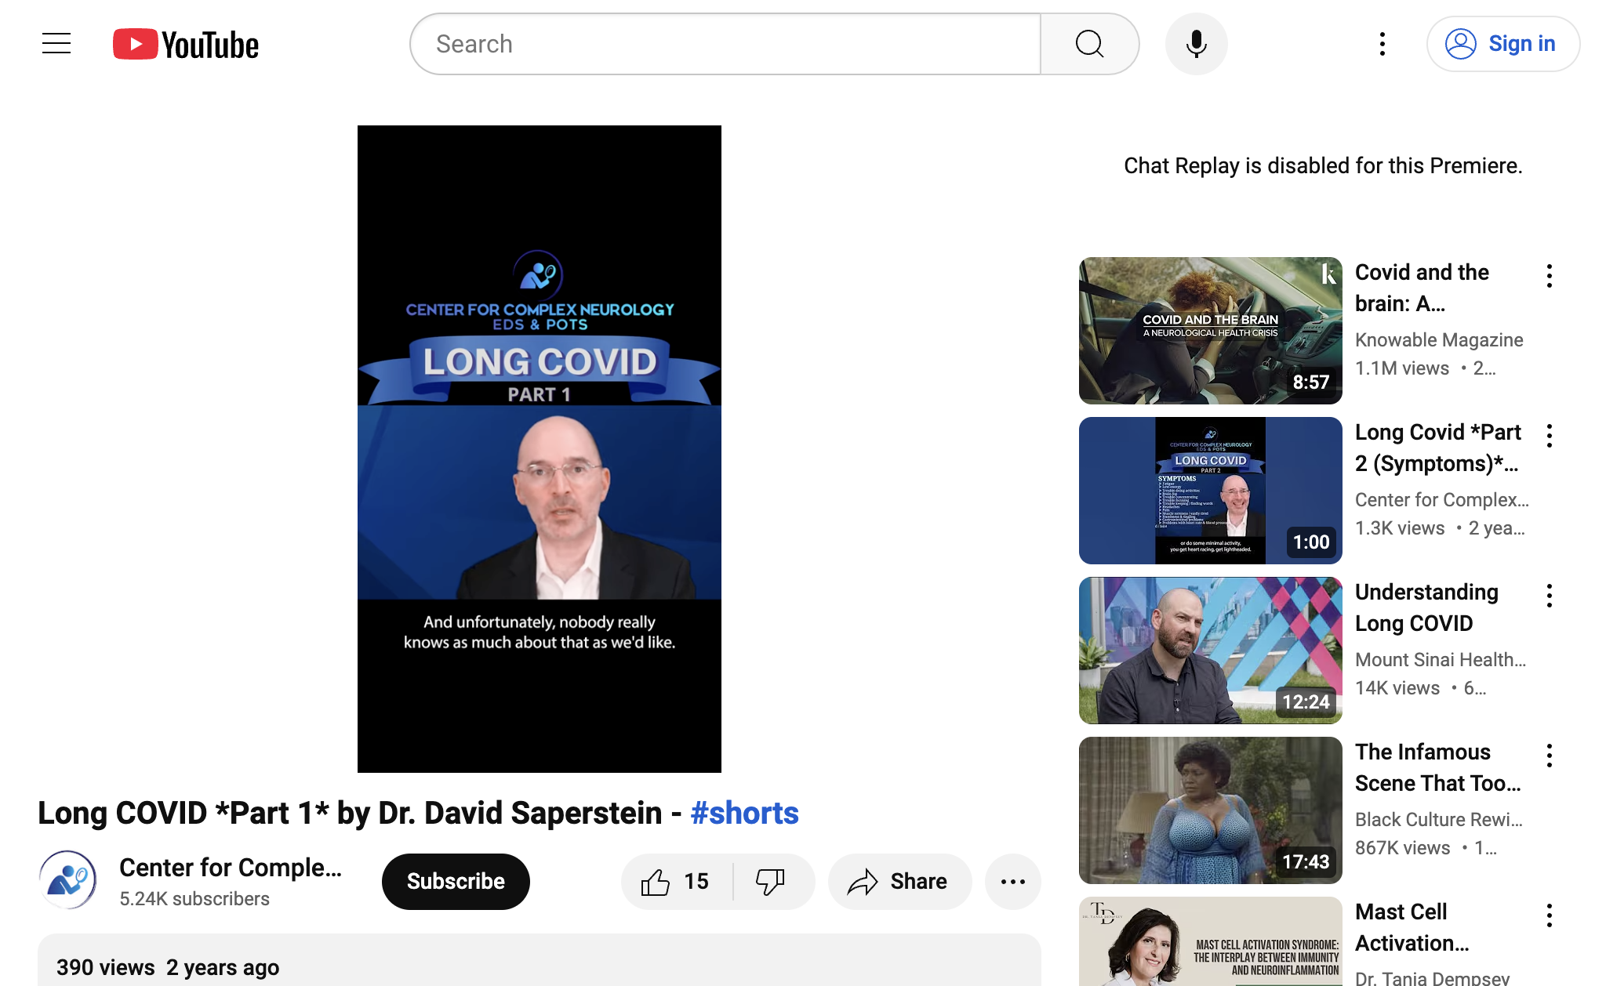Click Chat Replay is disabled message
The width and height of the screenshot is (1606, 986).
[x=1323, y=165]
